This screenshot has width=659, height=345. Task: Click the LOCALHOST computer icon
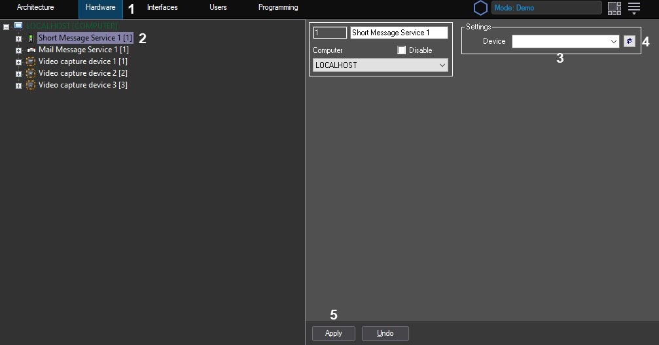18,26
